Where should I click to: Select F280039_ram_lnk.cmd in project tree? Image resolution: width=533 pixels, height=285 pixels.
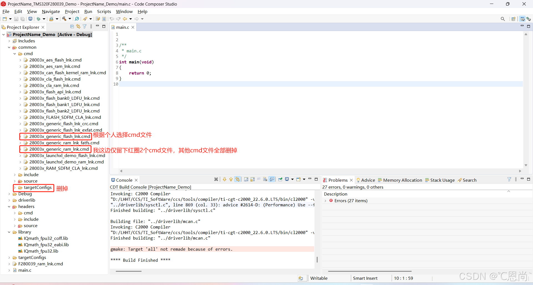[x=41, y=264]
